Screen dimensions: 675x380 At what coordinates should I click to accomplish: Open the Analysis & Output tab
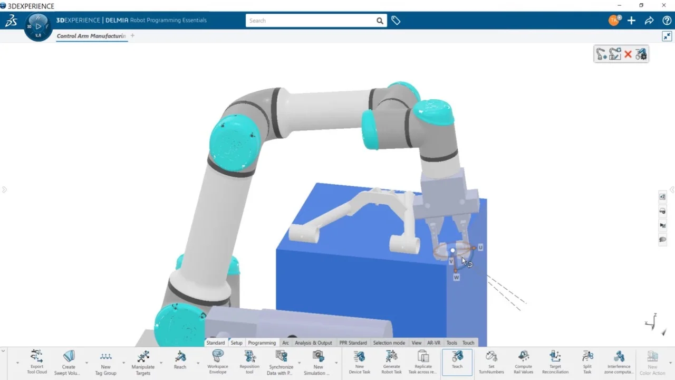point(314,343)
